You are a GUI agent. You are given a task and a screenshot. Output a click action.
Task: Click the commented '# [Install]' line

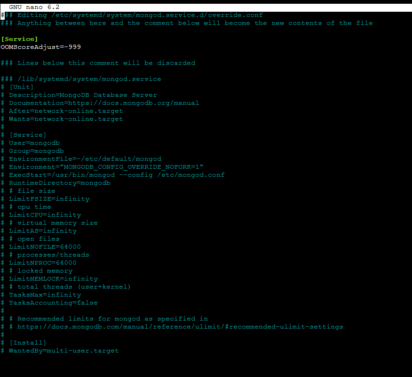coord(24,343)
